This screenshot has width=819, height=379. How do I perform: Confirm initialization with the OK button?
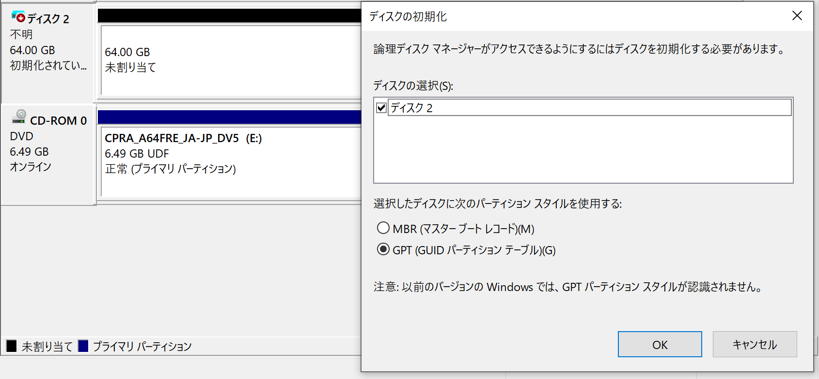(x=660, y=344)
